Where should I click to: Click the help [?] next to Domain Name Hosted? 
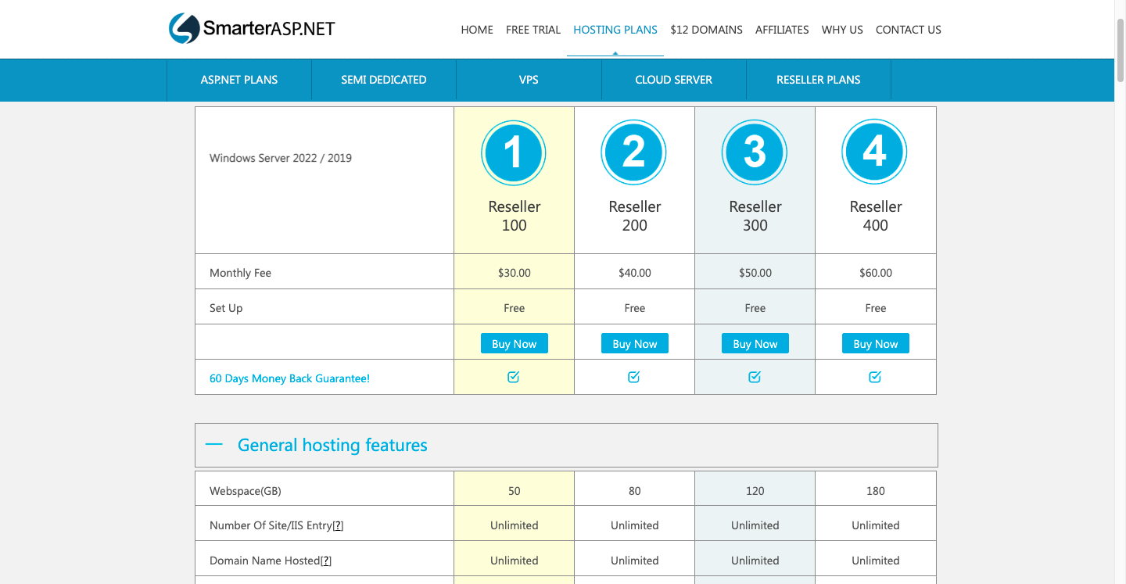(x=326, y=561)
